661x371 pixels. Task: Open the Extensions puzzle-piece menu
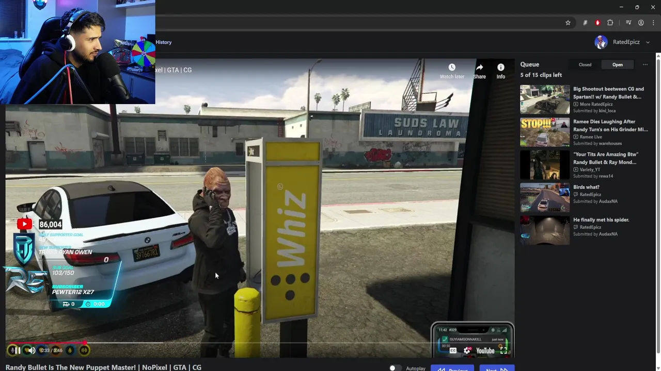[x=610, y=23]
